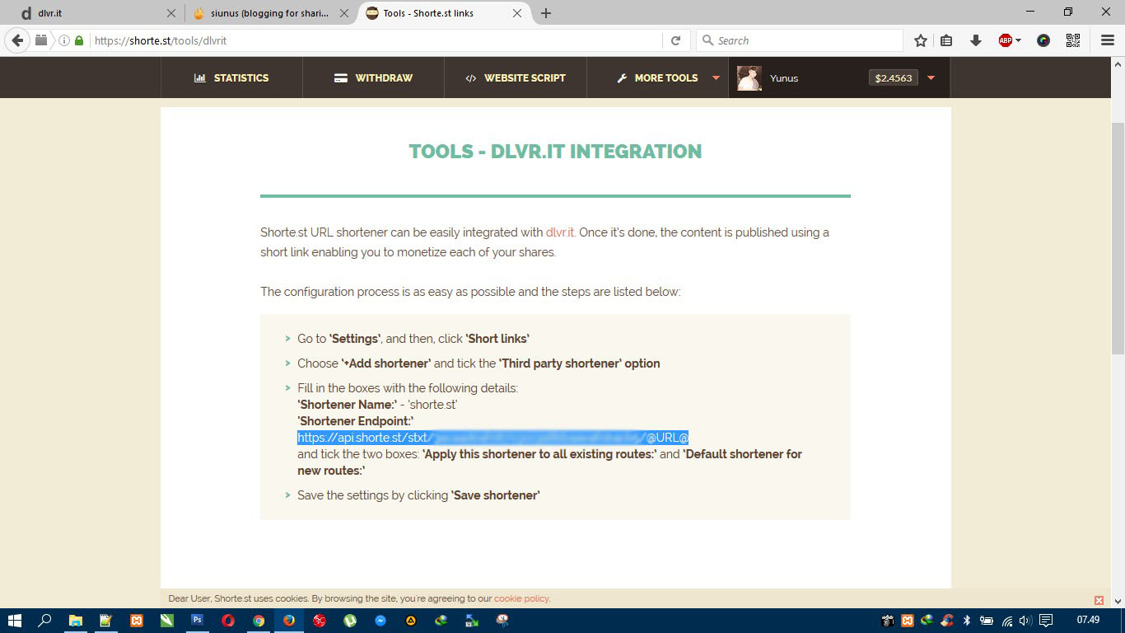Open a new tab with plus button
Viewport: 1125px width, 633px height.
(545, 13)
